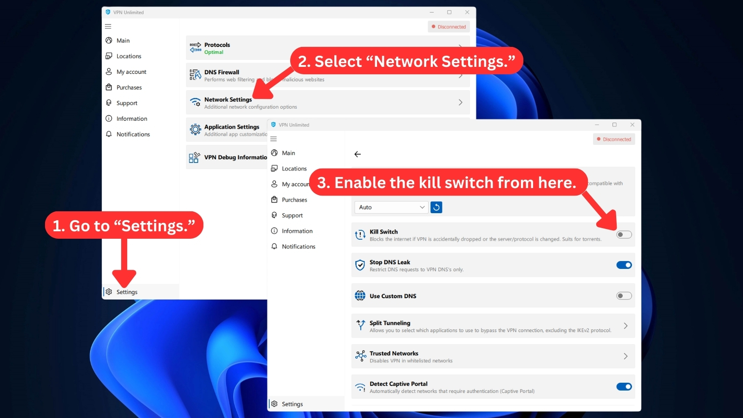The height and width of the screenshot is (418, 743).
Task: Click the Kill Switch warning icon
Action: pos(360,235)
